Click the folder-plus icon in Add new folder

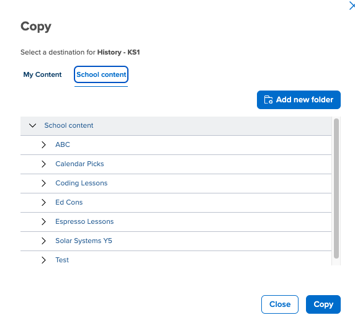point(268,100)
